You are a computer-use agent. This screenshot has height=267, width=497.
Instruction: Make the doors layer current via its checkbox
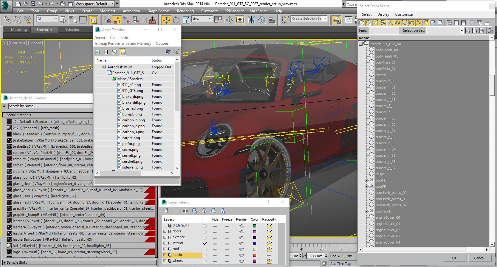tap(205, 232)
